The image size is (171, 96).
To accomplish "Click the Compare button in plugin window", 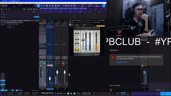I will pos(77,26).
